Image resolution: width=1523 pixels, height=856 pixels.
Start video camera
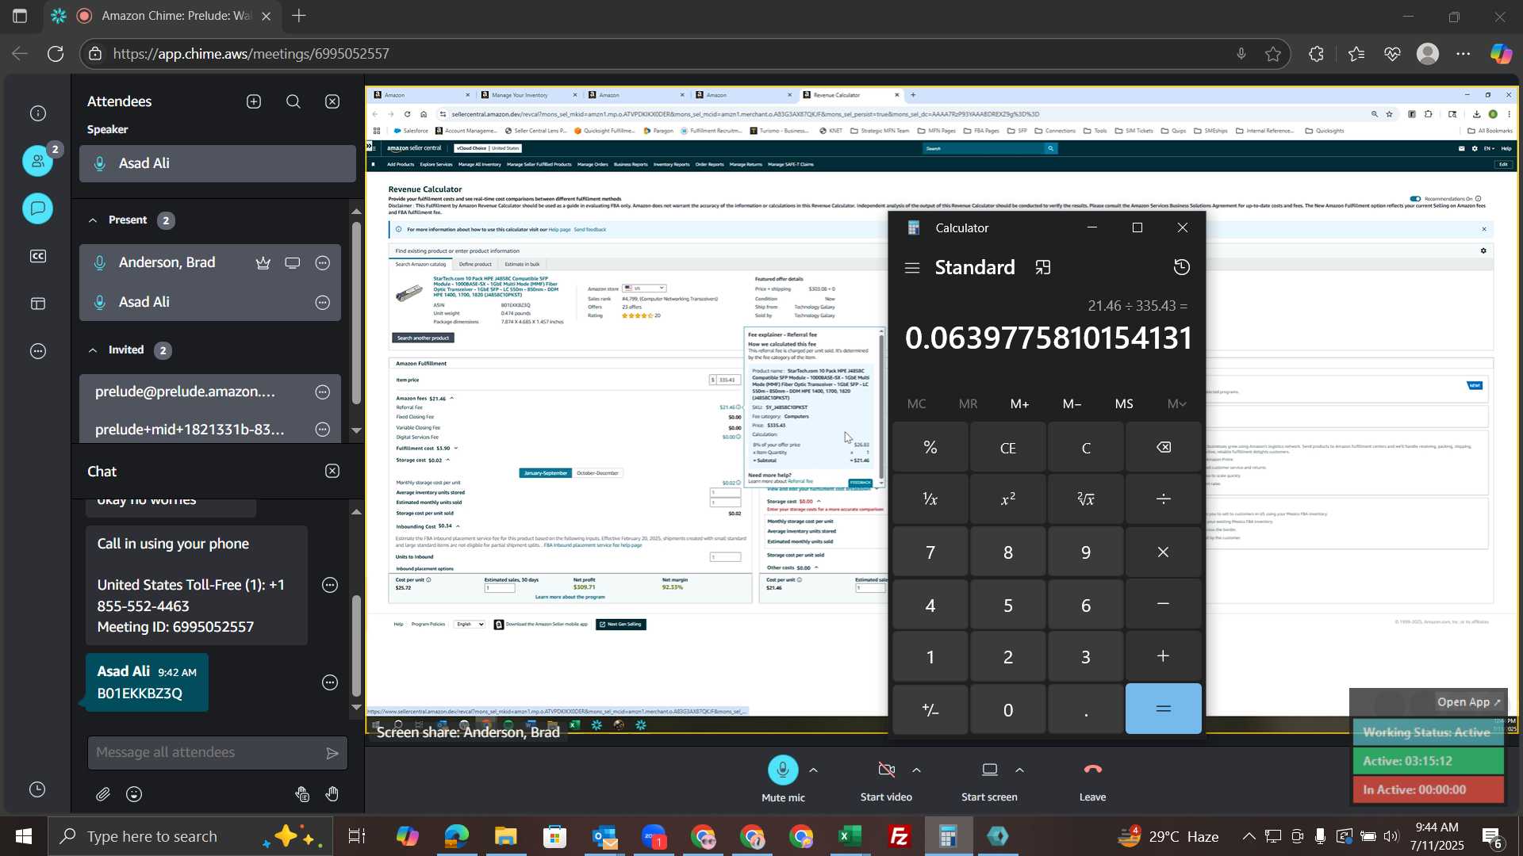(x=887, y=770)
